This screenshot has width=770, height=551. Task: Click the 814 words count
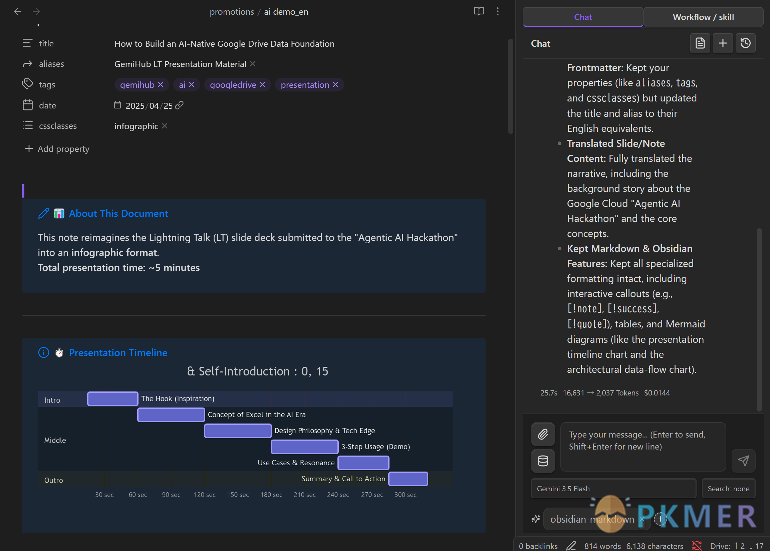(603, 546)
